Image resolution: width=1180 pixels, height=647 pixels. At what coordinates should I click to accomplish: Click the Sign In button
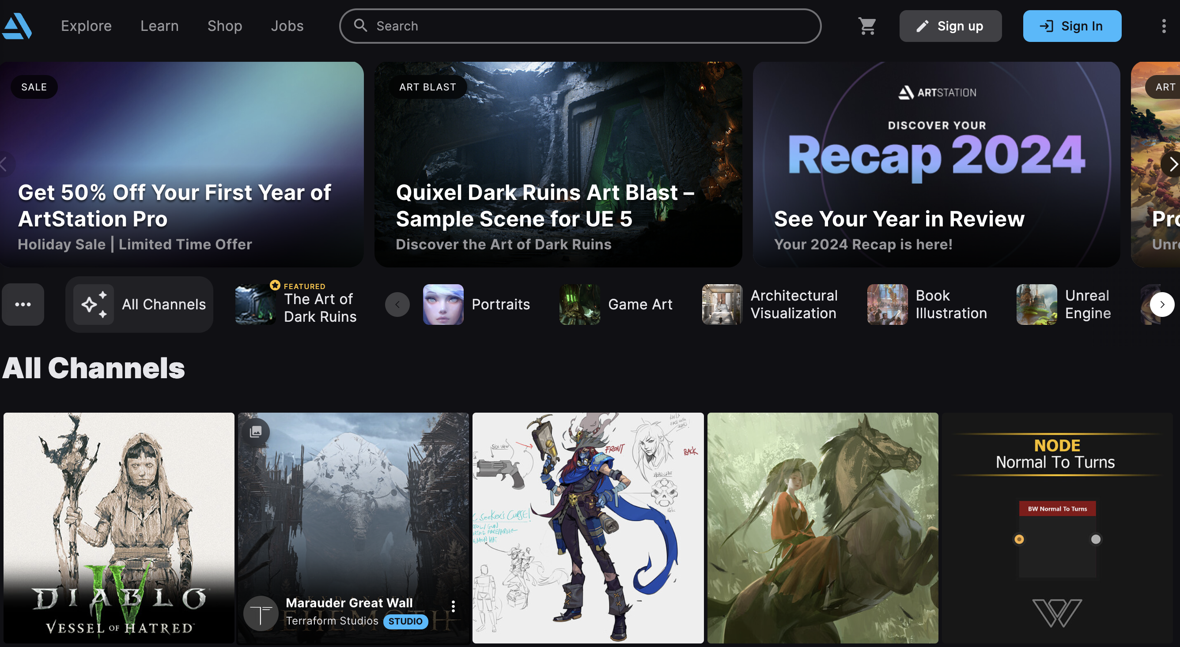click(1072, 26)
